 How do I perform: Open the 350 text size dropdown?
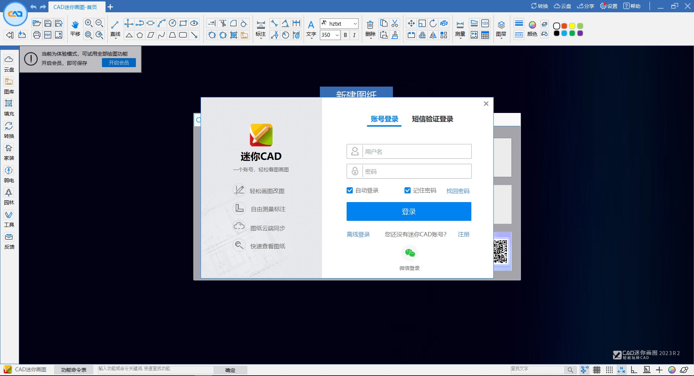337,35
